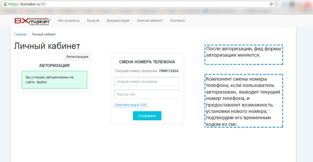
Task: Open the Инструменты navigation menu
Action: 69,21
